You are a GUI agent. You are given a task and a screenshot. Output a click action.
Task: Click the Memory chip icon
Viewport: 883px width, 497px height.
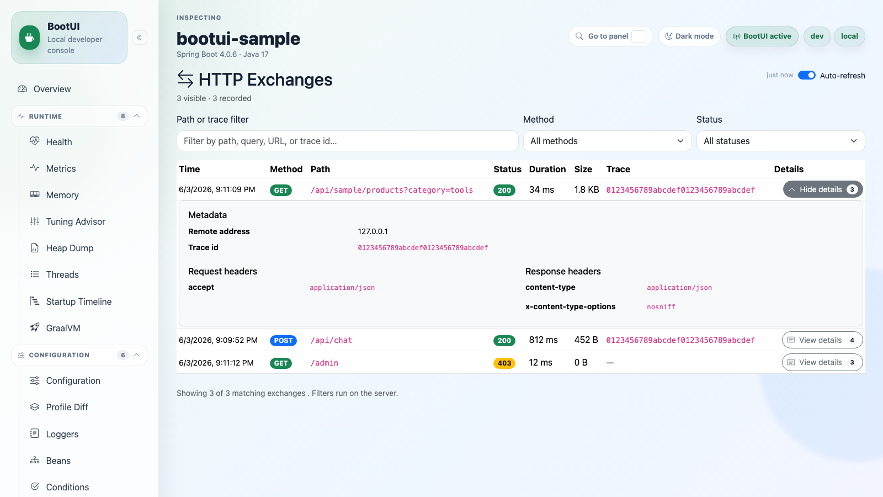coord(35,194)
